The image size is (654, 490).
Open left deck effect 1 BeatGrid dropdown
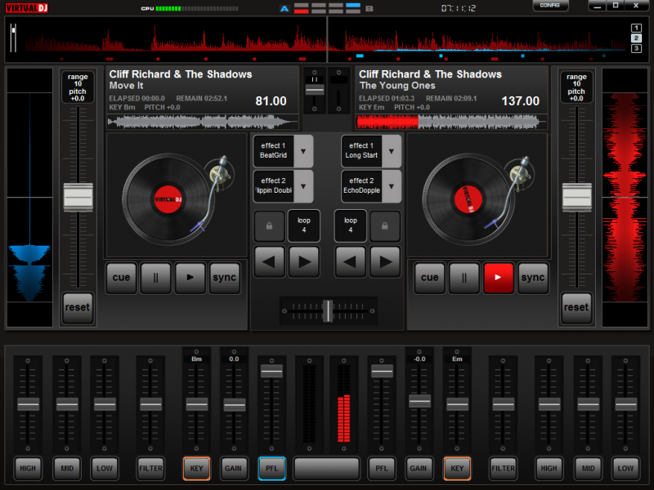click(x=304, y=151)
